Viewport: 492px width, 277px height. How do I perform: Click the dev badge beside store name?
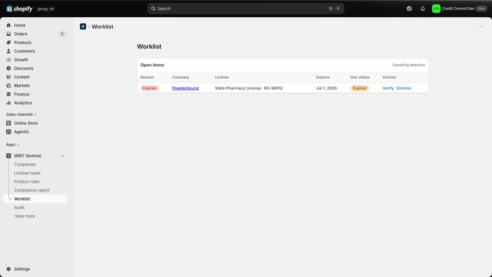pyautogui.click(x=482, y=9)
